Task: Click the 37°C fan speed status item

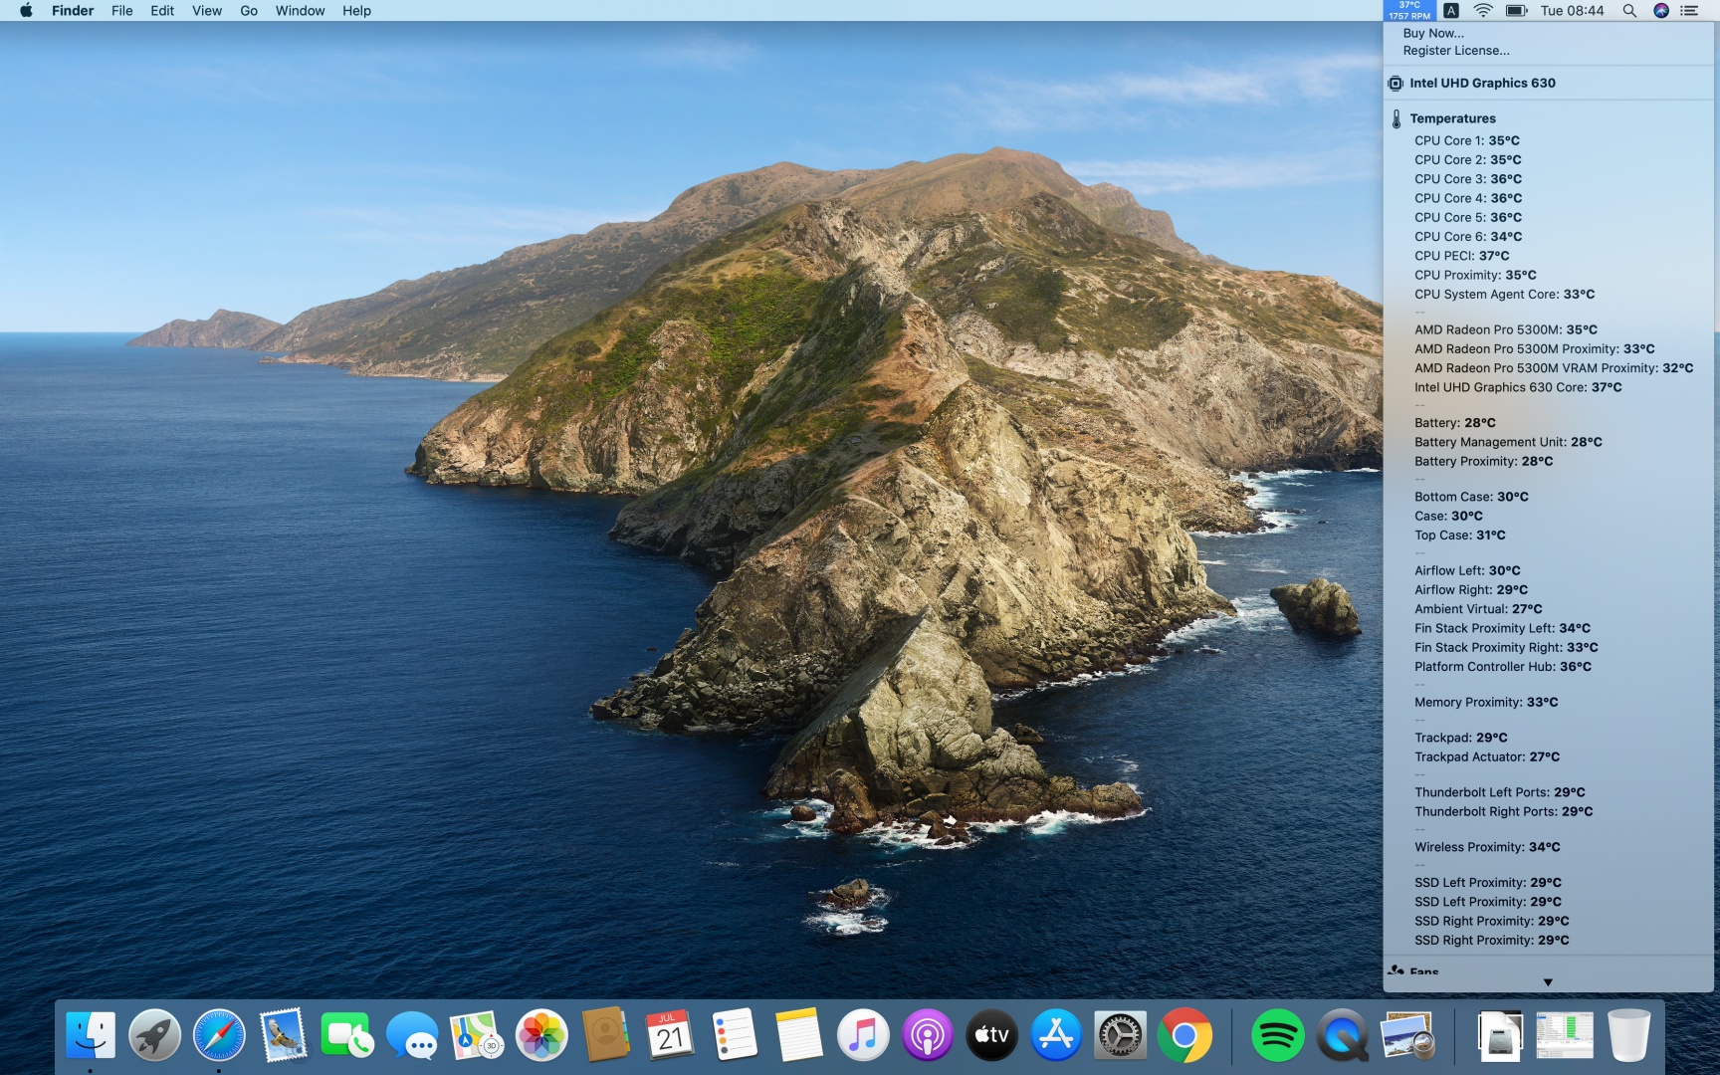Action: 1408,10
